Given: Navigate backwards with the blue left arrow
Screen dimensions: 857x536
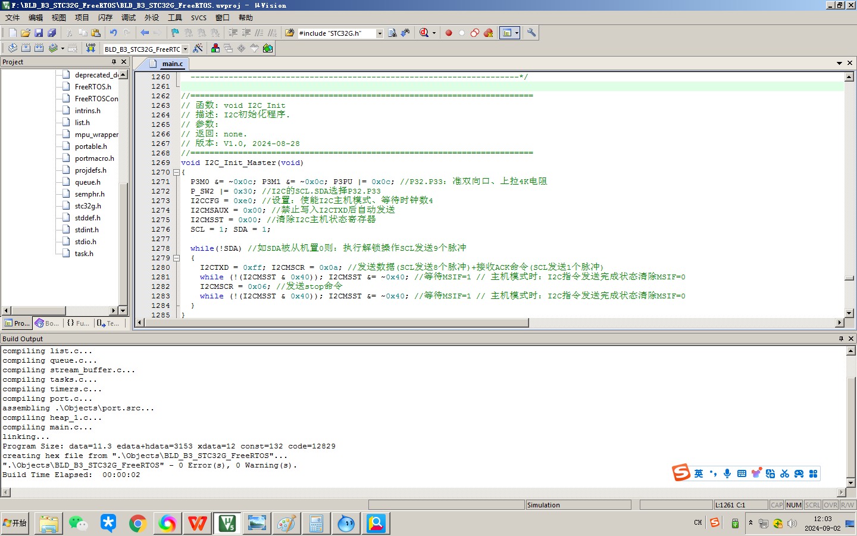Looking at the screenshot, I should click(145, 33).
